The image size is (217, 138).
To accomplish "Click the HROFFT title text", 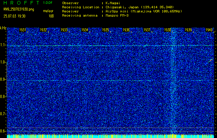I will point(21,3).
